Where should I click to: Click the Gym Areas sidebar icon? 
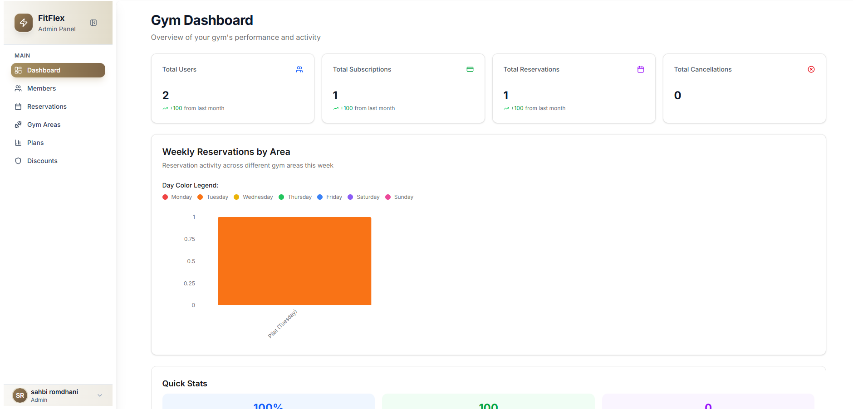point(18,125)
